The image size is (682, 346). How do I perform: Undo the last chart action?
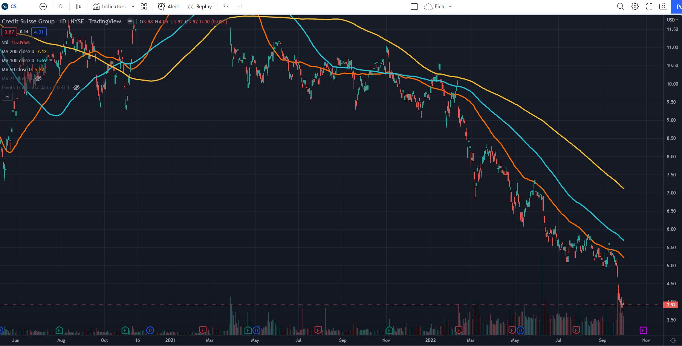click(226, 6)
